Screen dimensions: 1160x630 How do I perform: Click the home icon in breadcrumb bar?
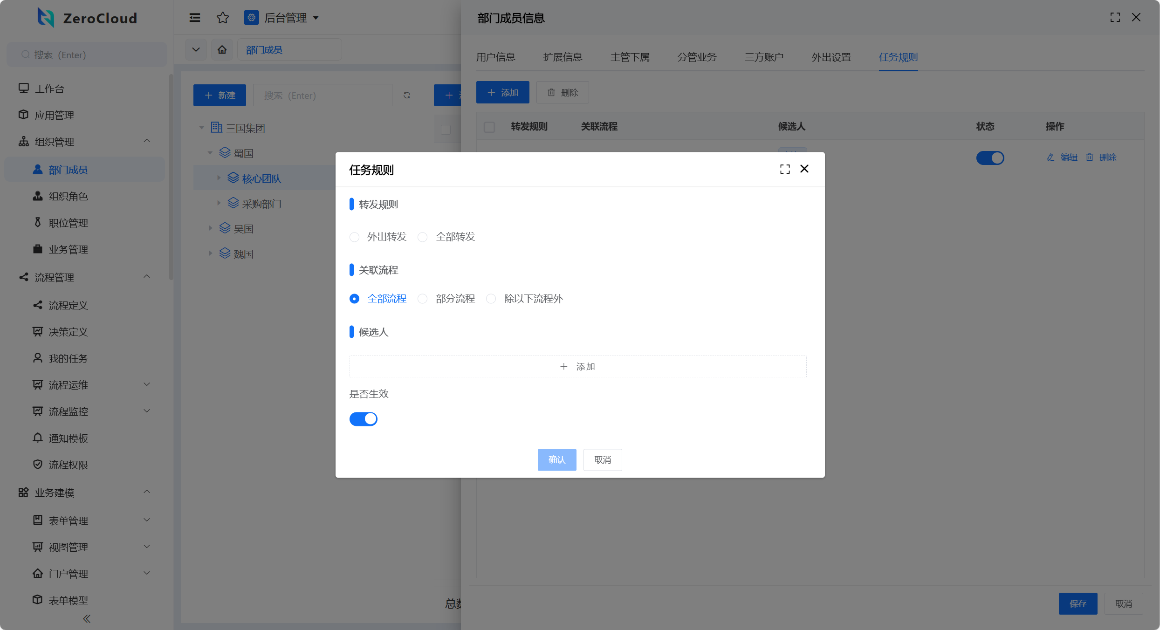point(222,50)
